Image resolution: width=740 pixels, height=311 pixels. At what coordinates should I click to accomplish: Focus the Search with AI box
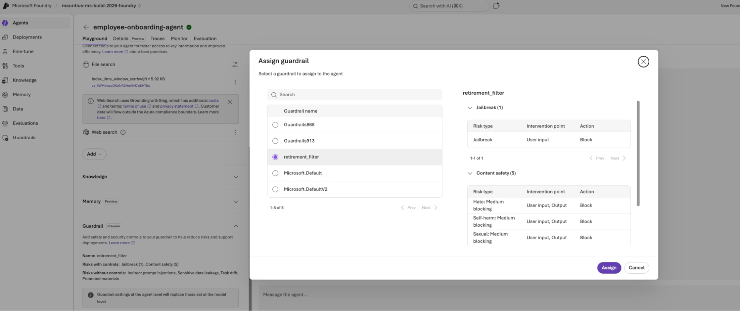pyautogui.click(x=449, y=6)
